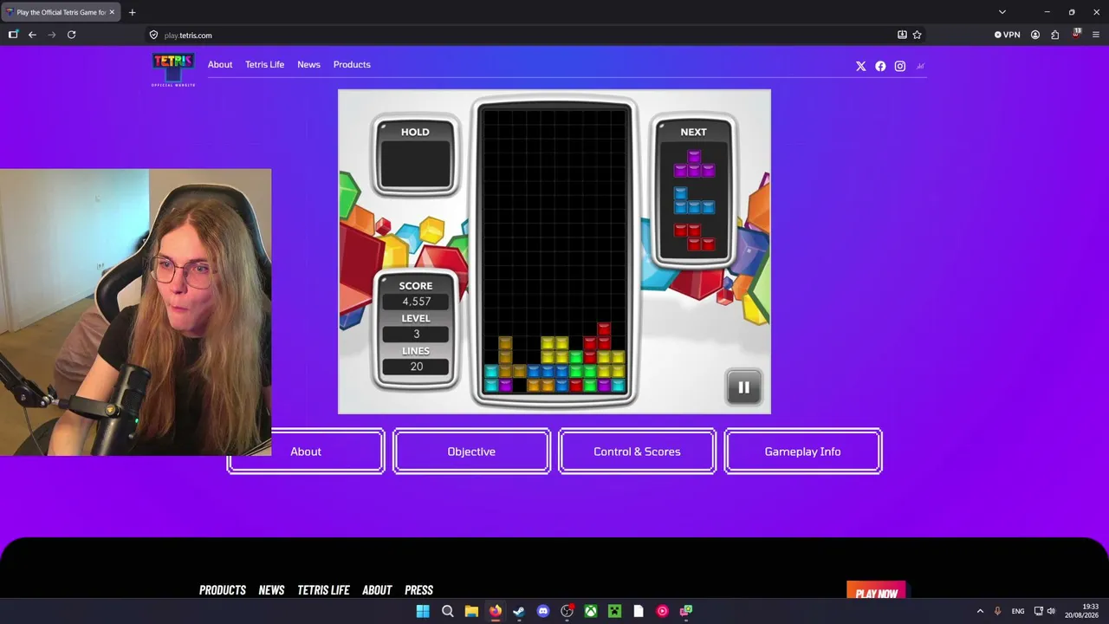The image size is (1109, 624).
Task: Bookmark this page with the star
Action: (917, 35)
